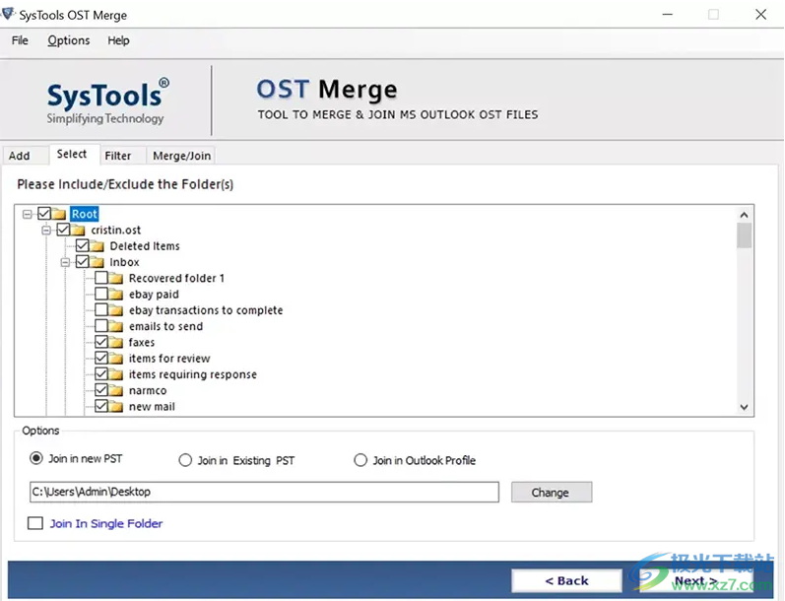Click the Root folder icon in tree
This screenshot has height=601, width=785.
[59, 214]
